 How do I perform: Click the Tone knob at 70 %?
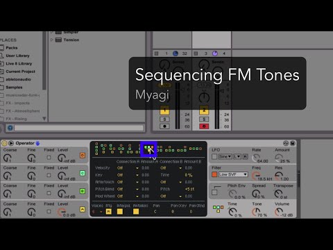[x=256, y=212]
